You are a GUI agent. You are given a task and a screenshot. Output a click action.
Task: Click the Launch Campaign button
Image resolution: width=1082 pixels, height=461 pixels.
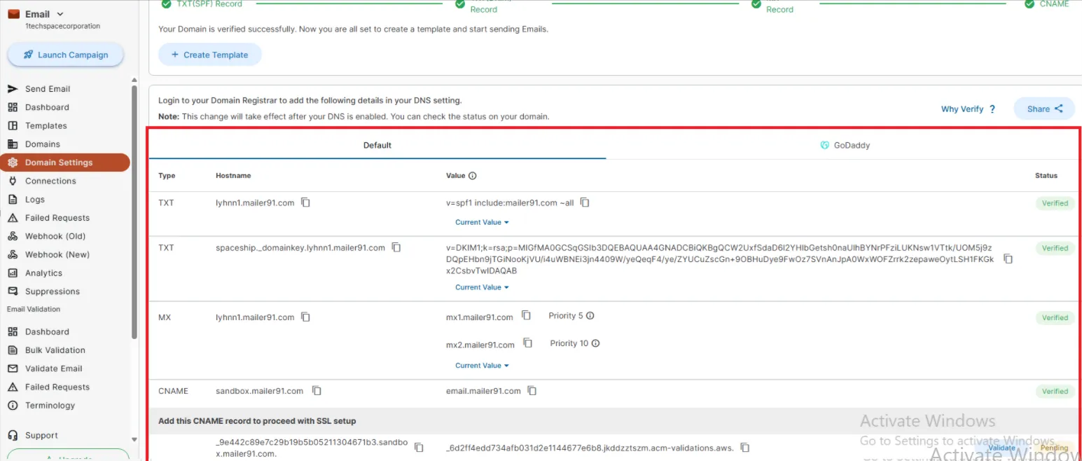(66, 55)
